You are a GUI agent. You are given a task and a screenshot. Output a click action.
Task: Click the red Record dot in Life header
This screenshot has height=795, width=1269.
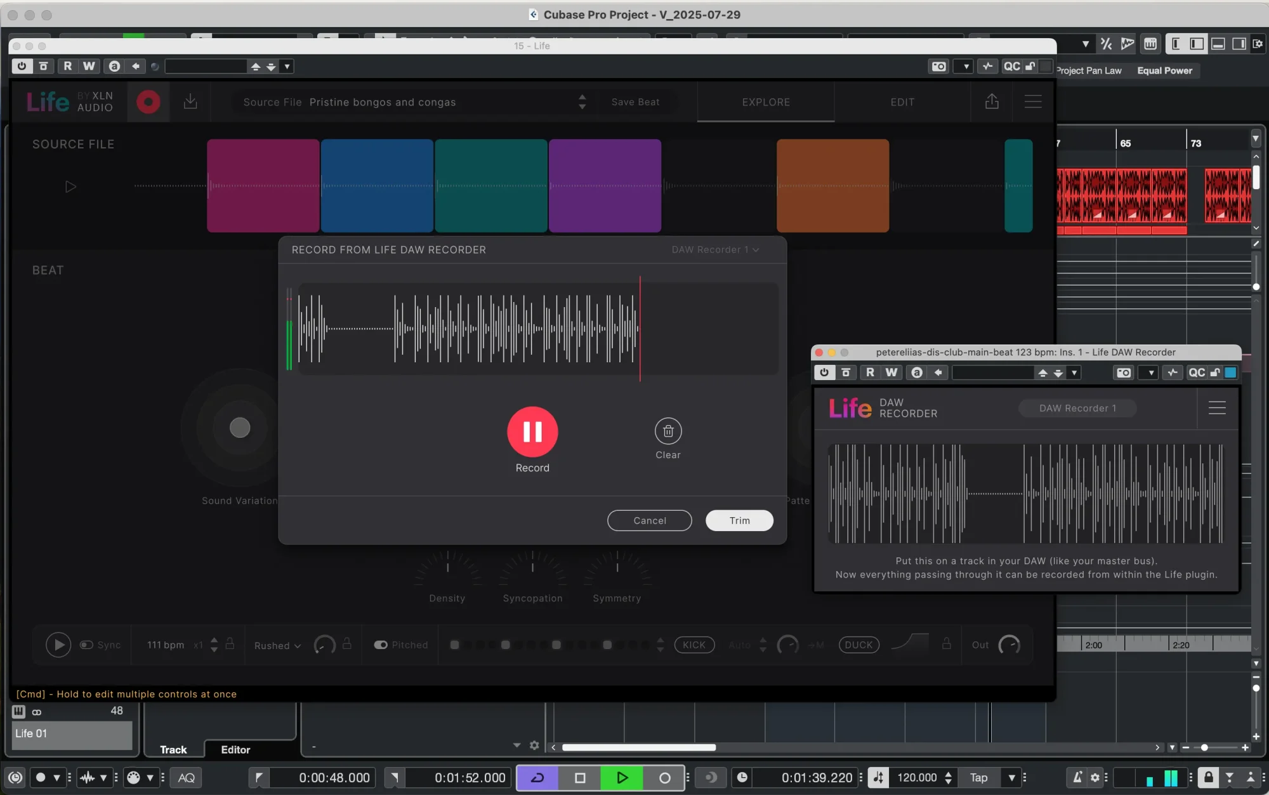point(148,102)
